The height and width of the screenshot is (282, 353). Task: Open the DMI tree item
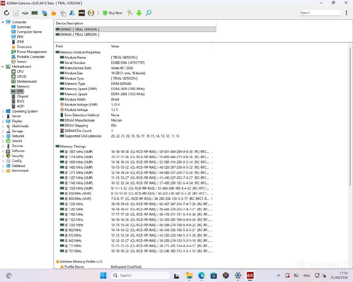pyautogui.click(x=20, y=37)
